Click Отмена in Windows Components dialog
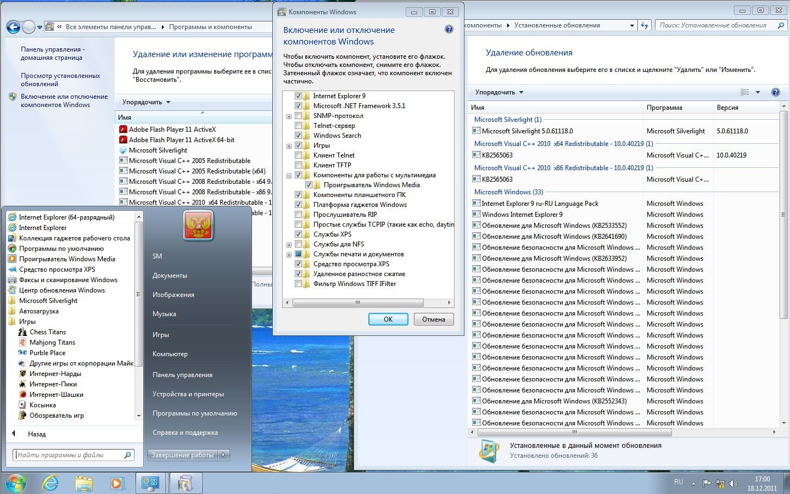 (x=434, y=319)
